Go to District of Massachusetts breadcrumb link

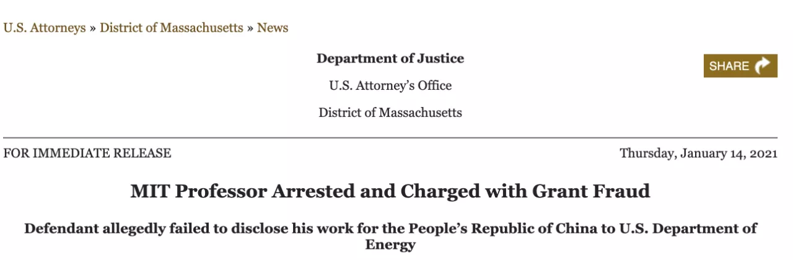point(172,28)
